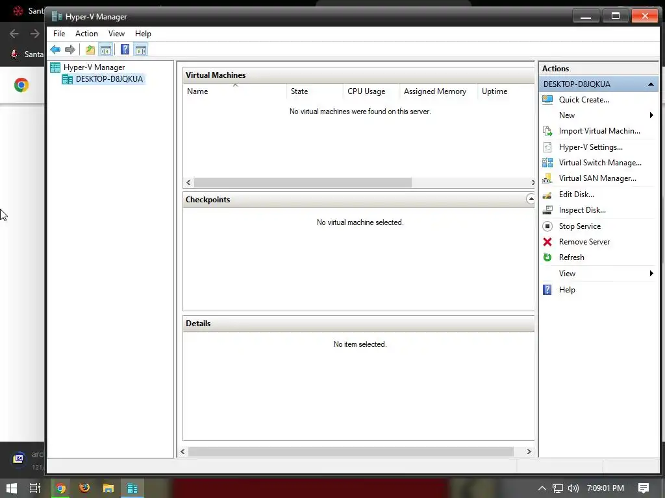Click the red X Remove Server icon
Viewport: 665px width, 498px height.
pos(547,242)
